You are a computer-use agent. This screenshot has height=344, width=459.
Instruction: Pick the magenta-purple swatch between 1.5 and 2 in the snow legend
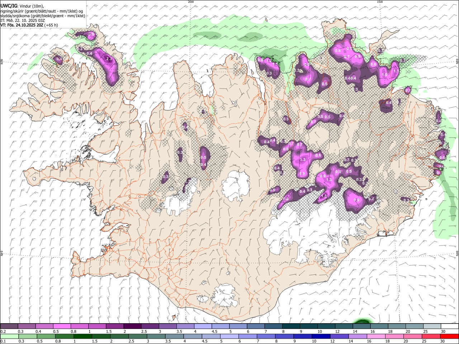[115, 326]
